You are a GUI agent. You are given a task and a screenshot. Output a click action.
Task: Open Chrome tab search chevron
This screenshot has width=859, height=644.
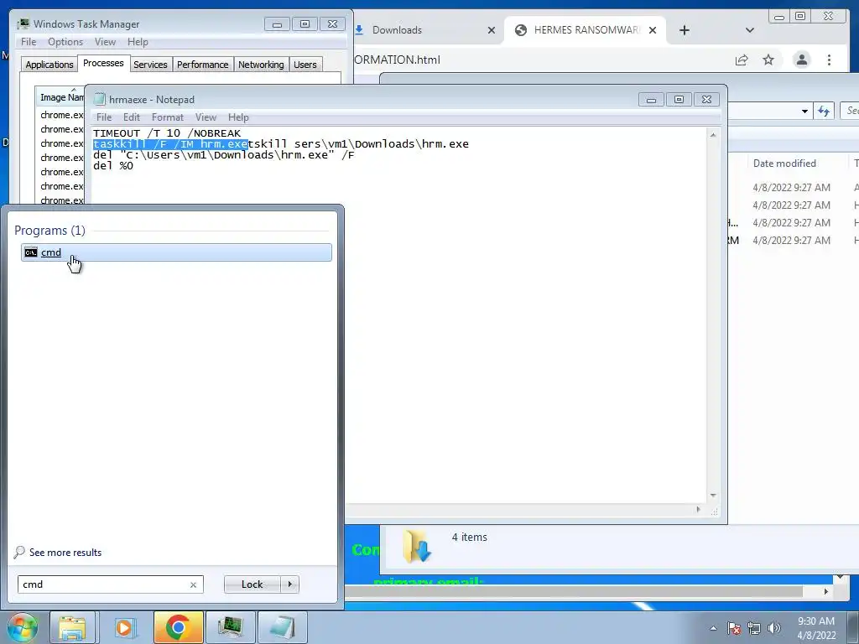tap(750, 30)
